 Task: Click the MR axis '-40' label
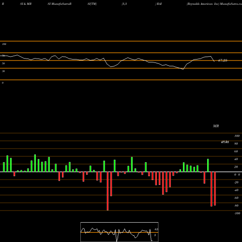click(x=236, y=190)
